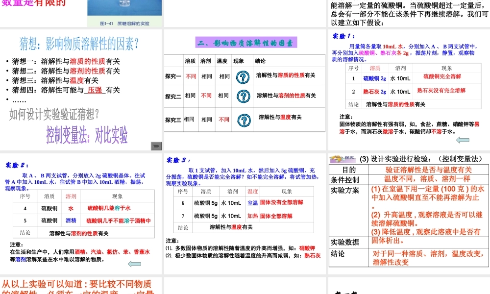Click the question mark icon in the 探究三 row
Screen dimensions: 490x294
(244, 120)
